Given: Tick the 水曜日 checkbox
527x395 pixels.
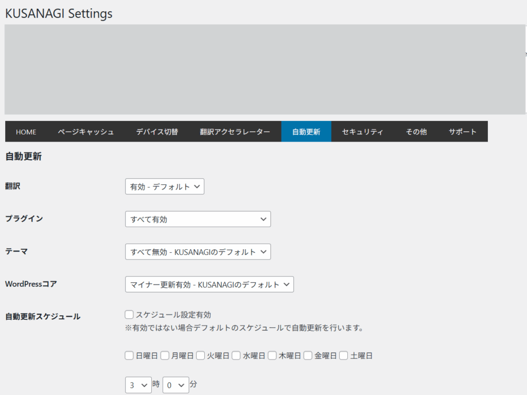Looking at the screenshot, I should pyautogui.click(x=236, y=355).
